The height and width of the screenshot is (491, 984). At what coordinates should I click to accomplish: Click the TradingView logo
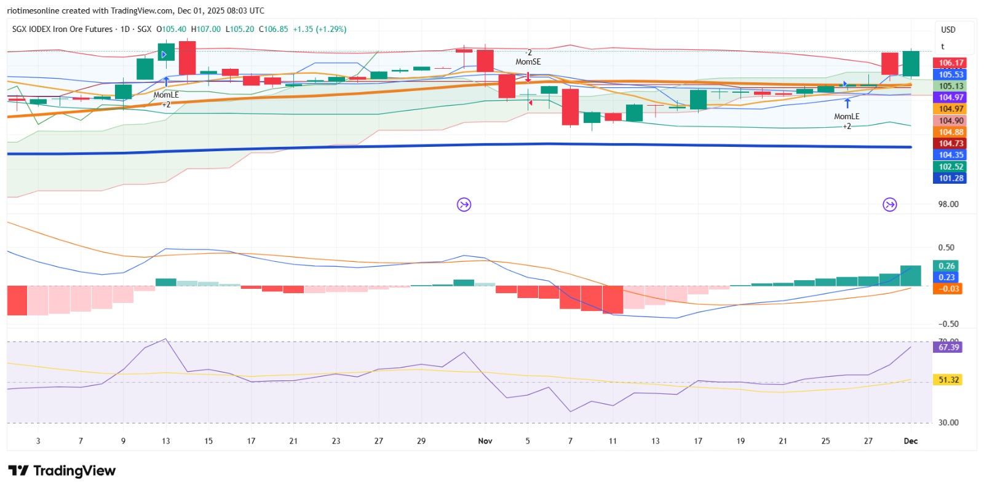point(62,471)
